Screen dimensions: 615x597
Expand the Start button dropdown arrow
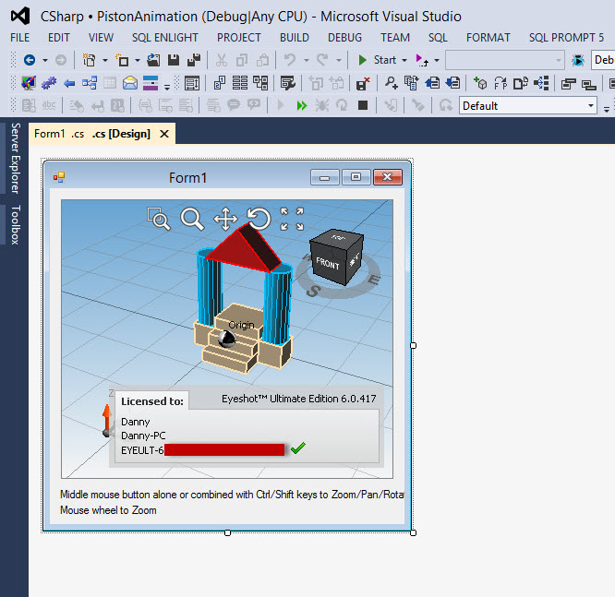pyautogui.click(x=404, y=60)
